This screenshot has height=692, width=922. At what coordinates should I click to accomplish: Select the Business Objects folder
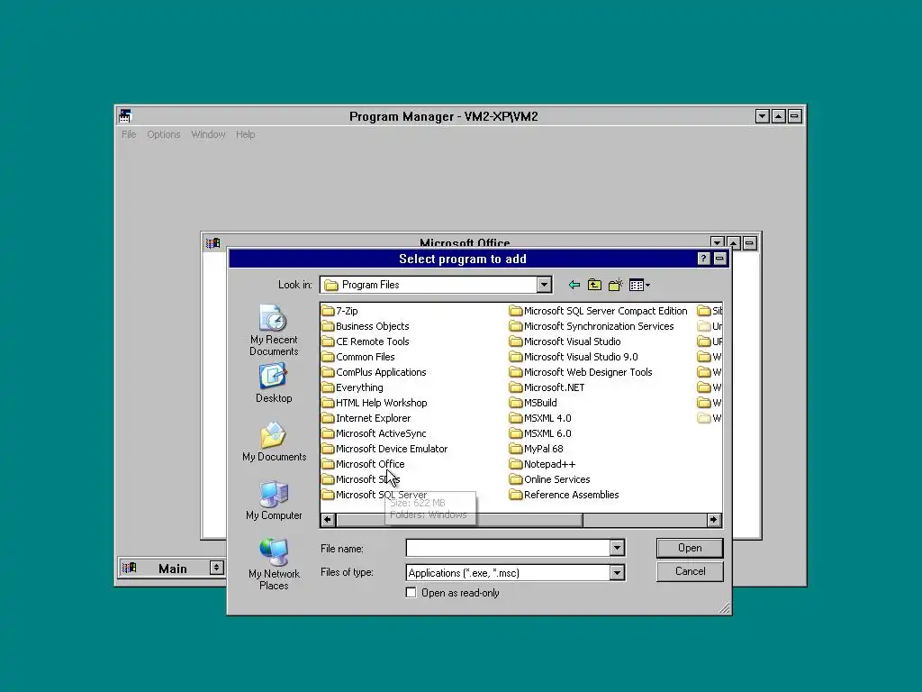[x=366, y=326]
